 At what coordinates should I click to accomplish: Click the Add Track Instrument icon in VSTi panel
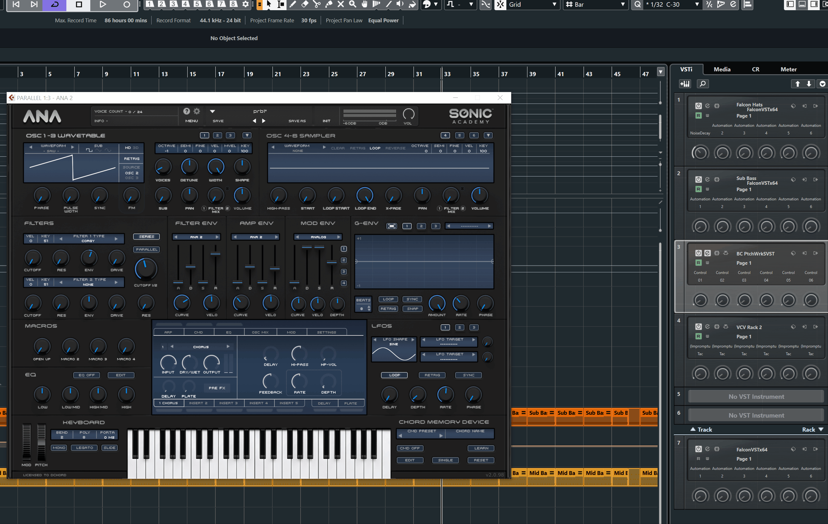[x=685, y=84]
